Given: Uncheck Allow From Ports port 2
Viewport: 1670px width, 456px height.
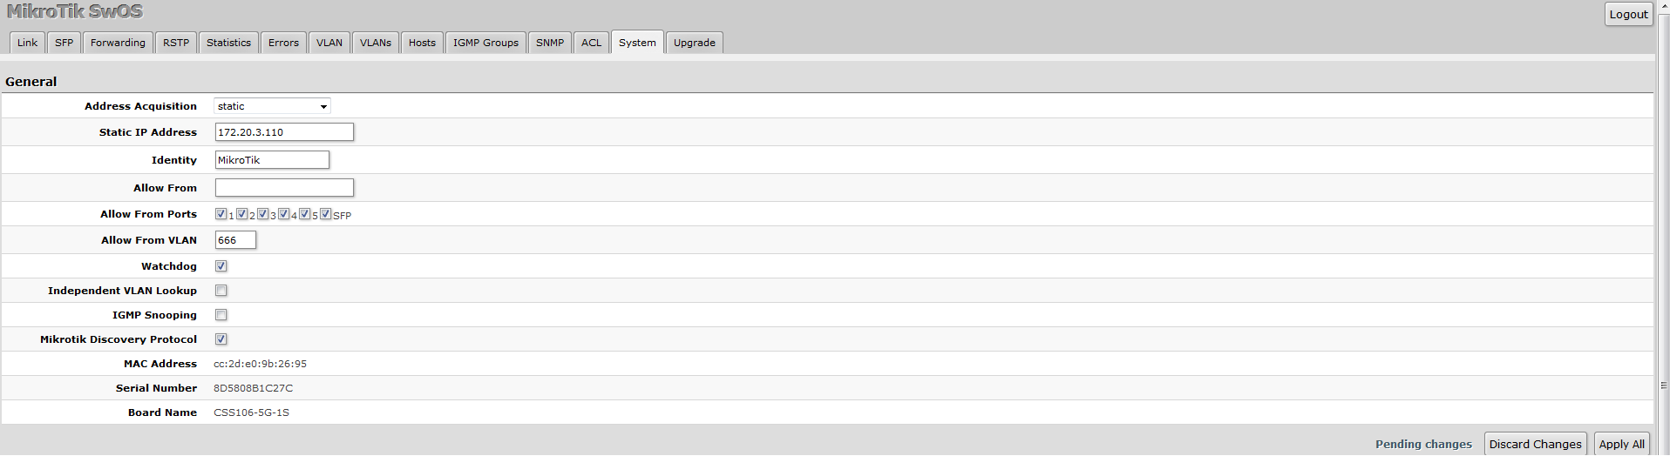Looking at the screenshot, I should [x=242, y=214].
